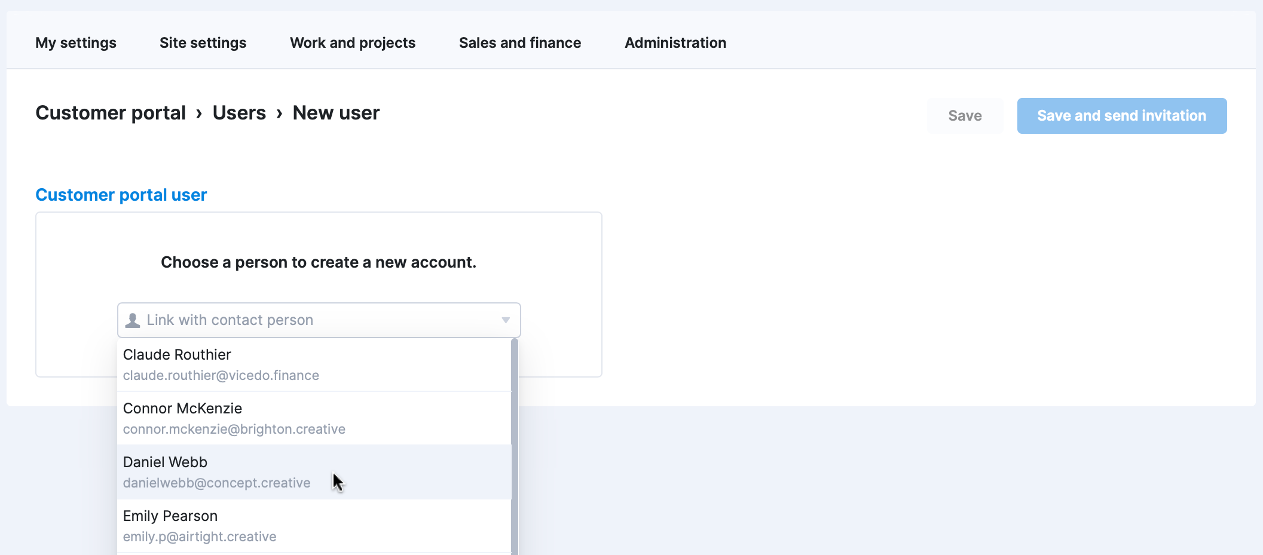Select Claude Routhier from the list
The width and height of the screenshot is (1263, 555).
[314, 365]
